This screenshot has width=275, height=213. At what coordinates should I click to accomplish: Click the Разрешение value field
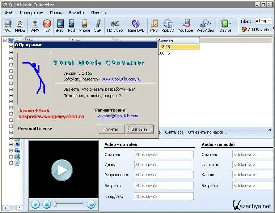(x=164, y=175)
